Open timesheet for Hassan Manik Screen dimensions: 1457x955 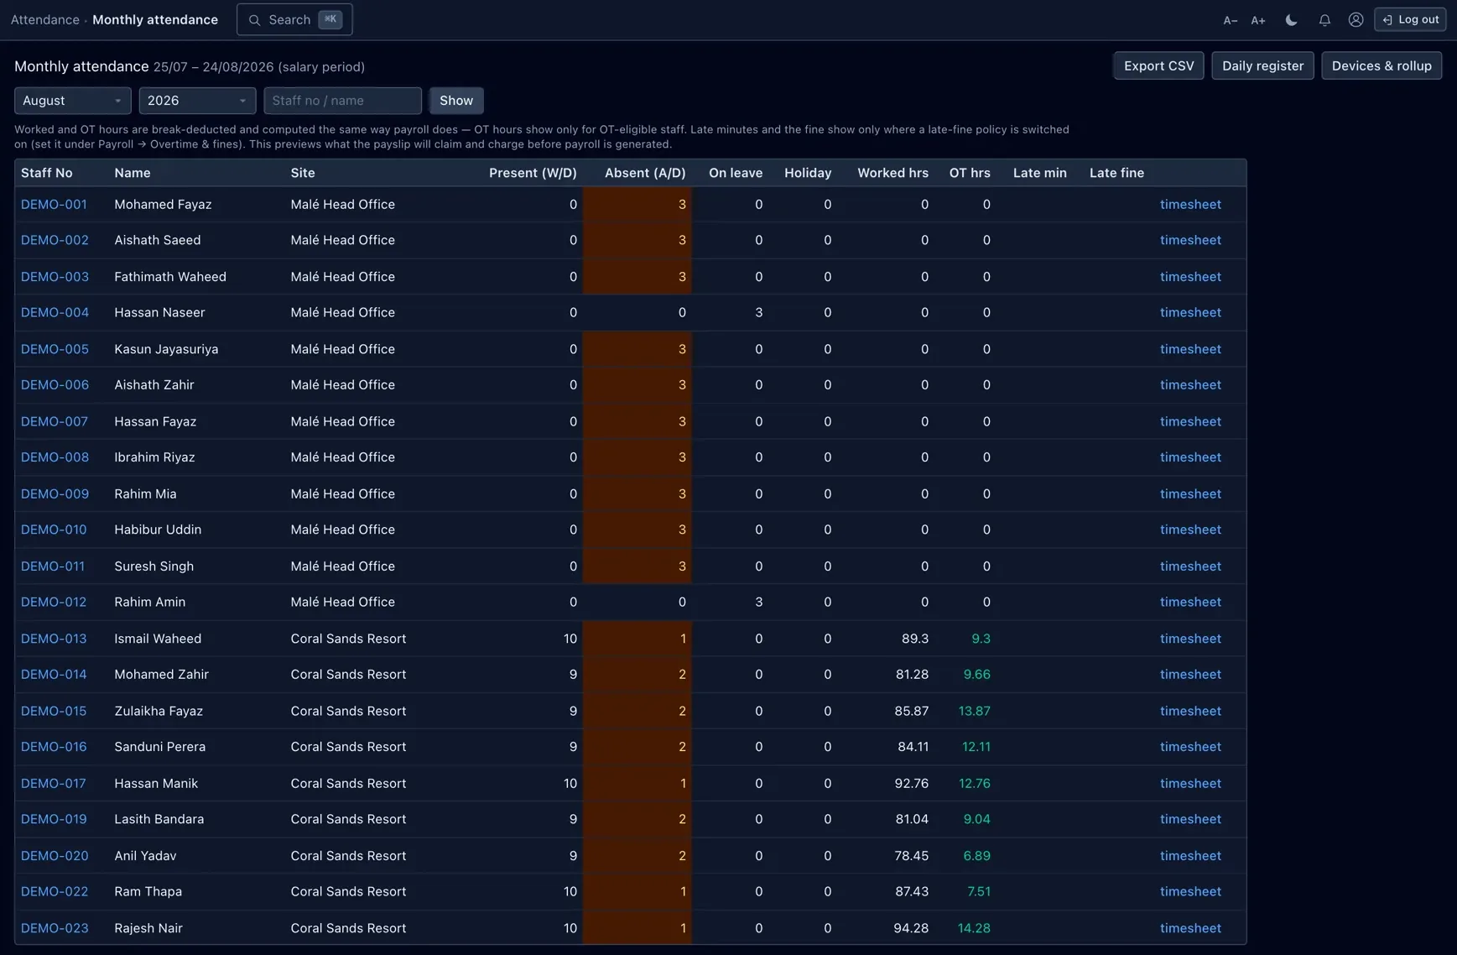pyautogui.click(x=1190, y=783)
